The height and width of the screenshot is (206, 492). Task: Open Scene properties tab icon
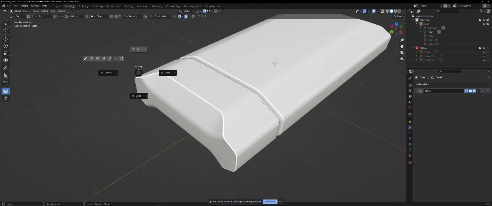coord(410,102)
